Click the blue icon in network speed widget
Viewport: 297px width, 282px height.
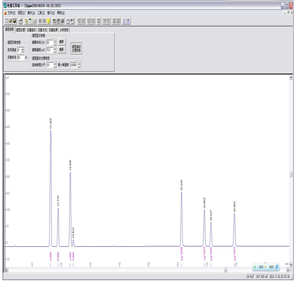tap(277, 267)
